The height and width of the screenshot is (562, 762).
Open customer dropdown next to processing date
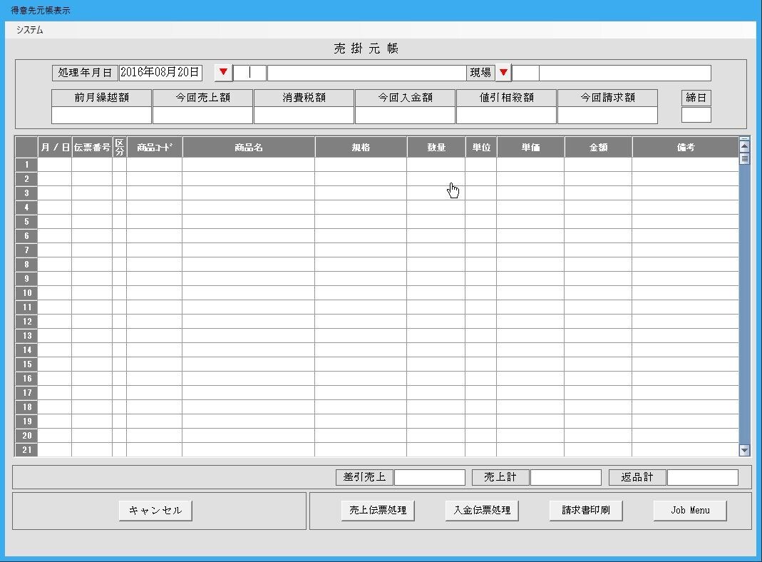pos(223,73)
